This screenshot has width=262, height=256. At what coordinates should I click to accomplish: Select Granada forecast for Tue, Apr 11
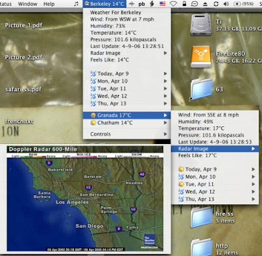[x=215, y=184]
